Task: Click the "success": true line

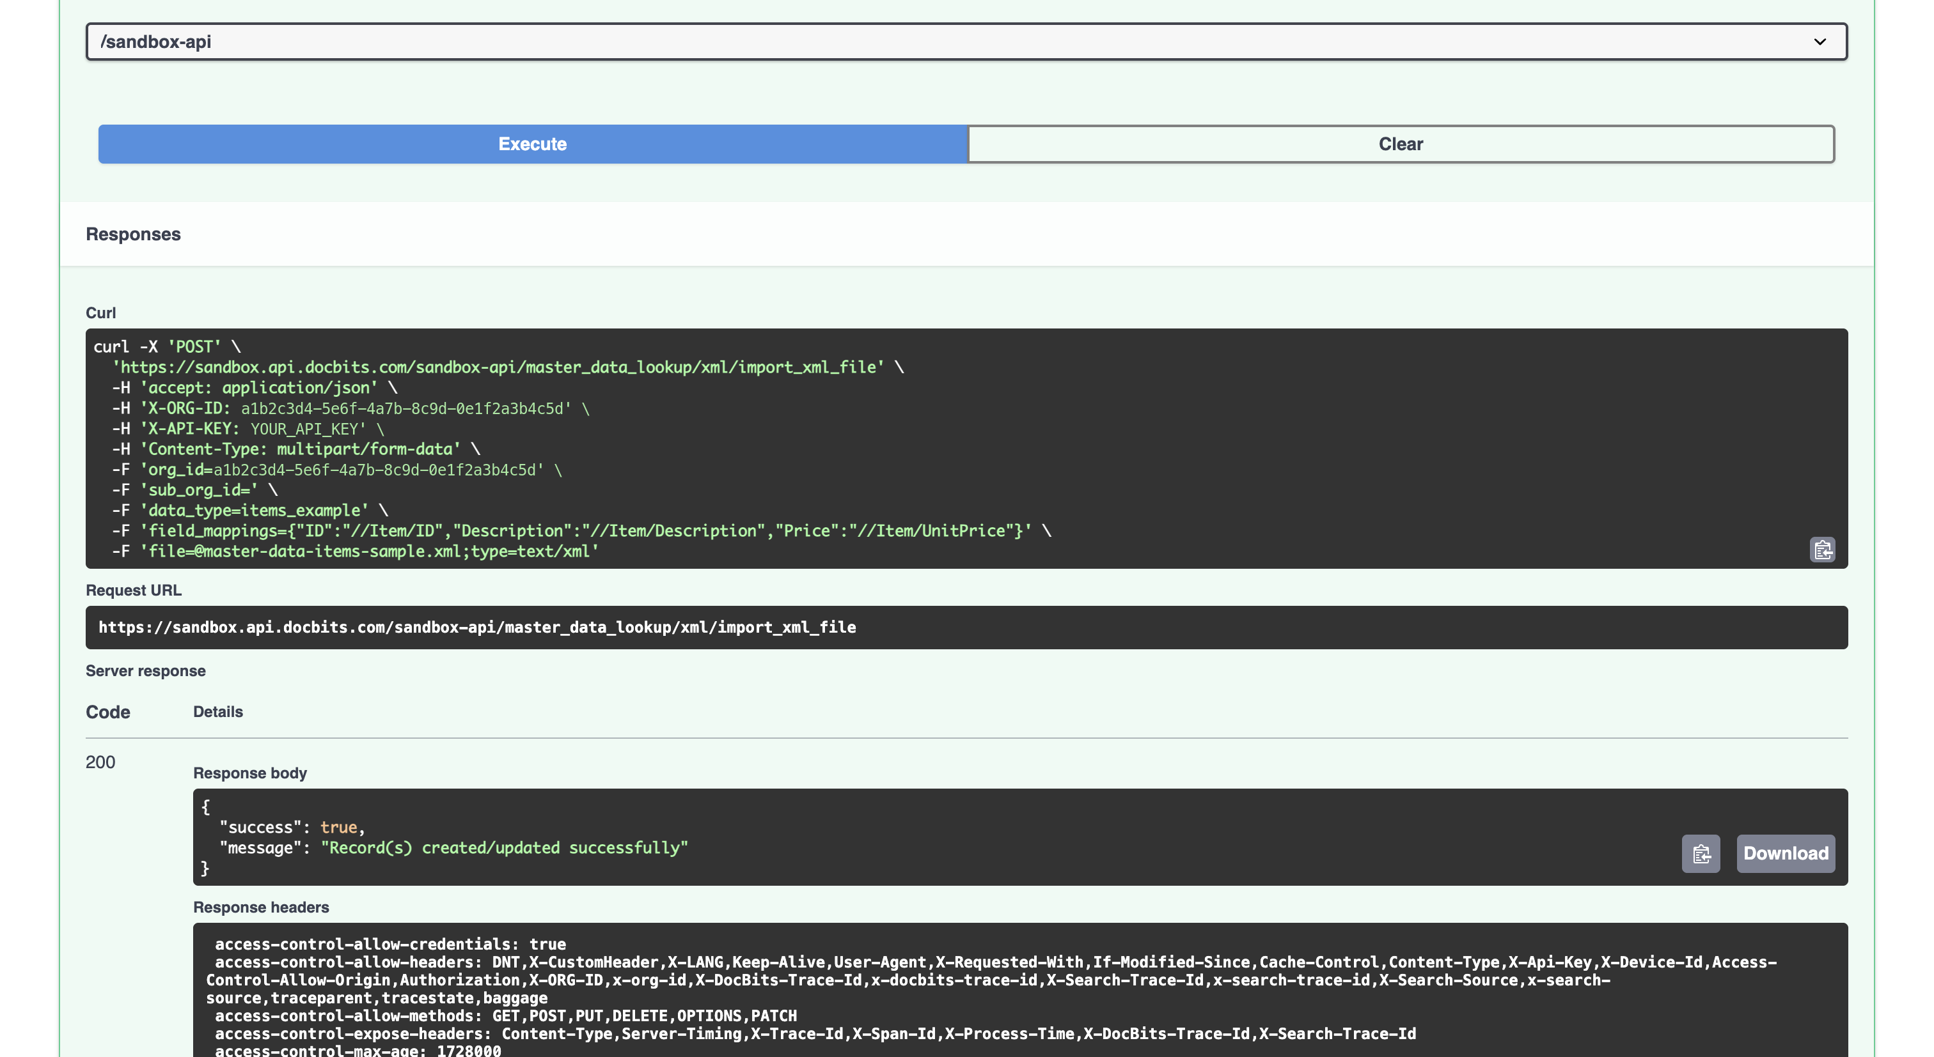Action: point(292,828)
